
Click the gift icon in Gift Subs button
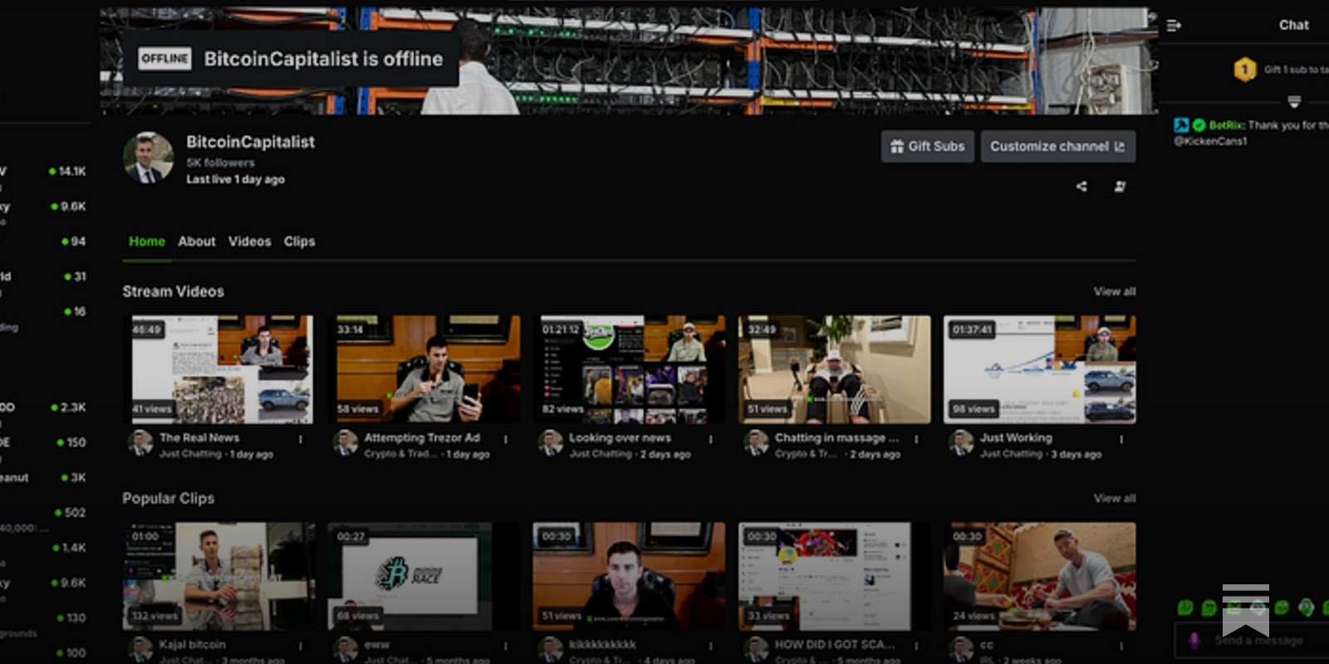coord(897,146)
